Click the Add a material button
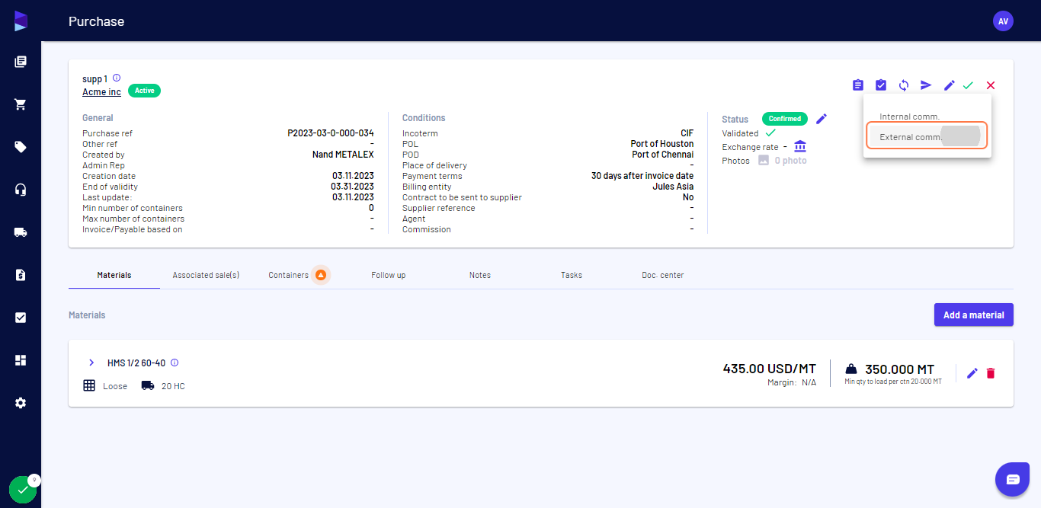This screenshot has width=1041, height=508. click(974, 315)
